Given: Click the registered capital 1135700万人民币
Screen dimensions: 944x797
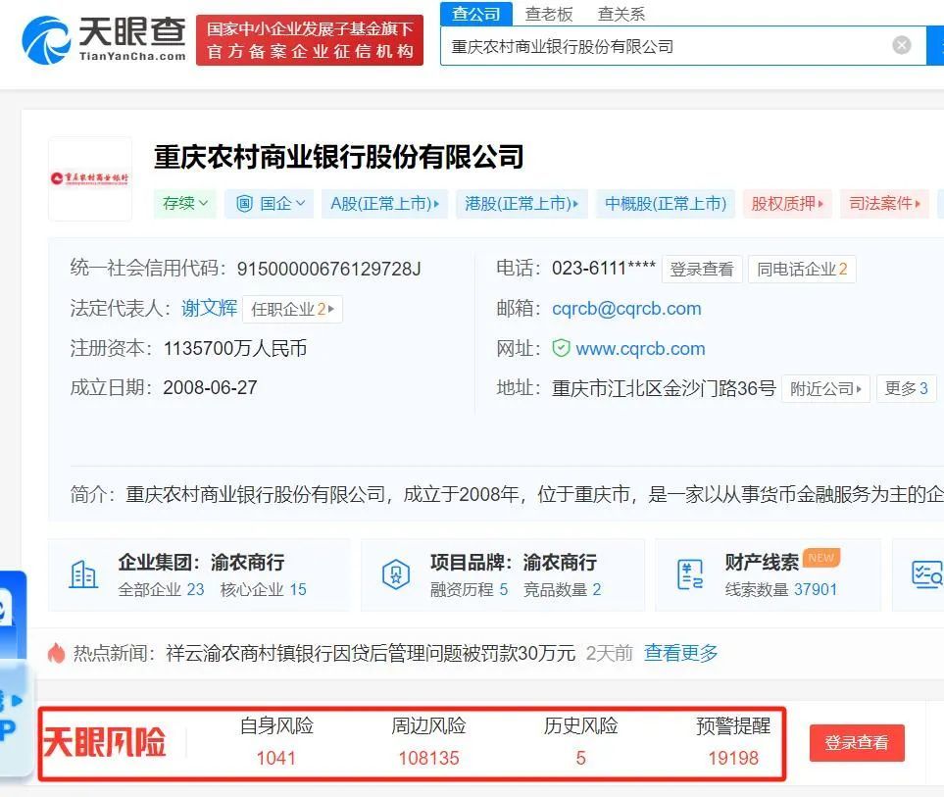Looking at the screenshot, I should tap(235, 348).
